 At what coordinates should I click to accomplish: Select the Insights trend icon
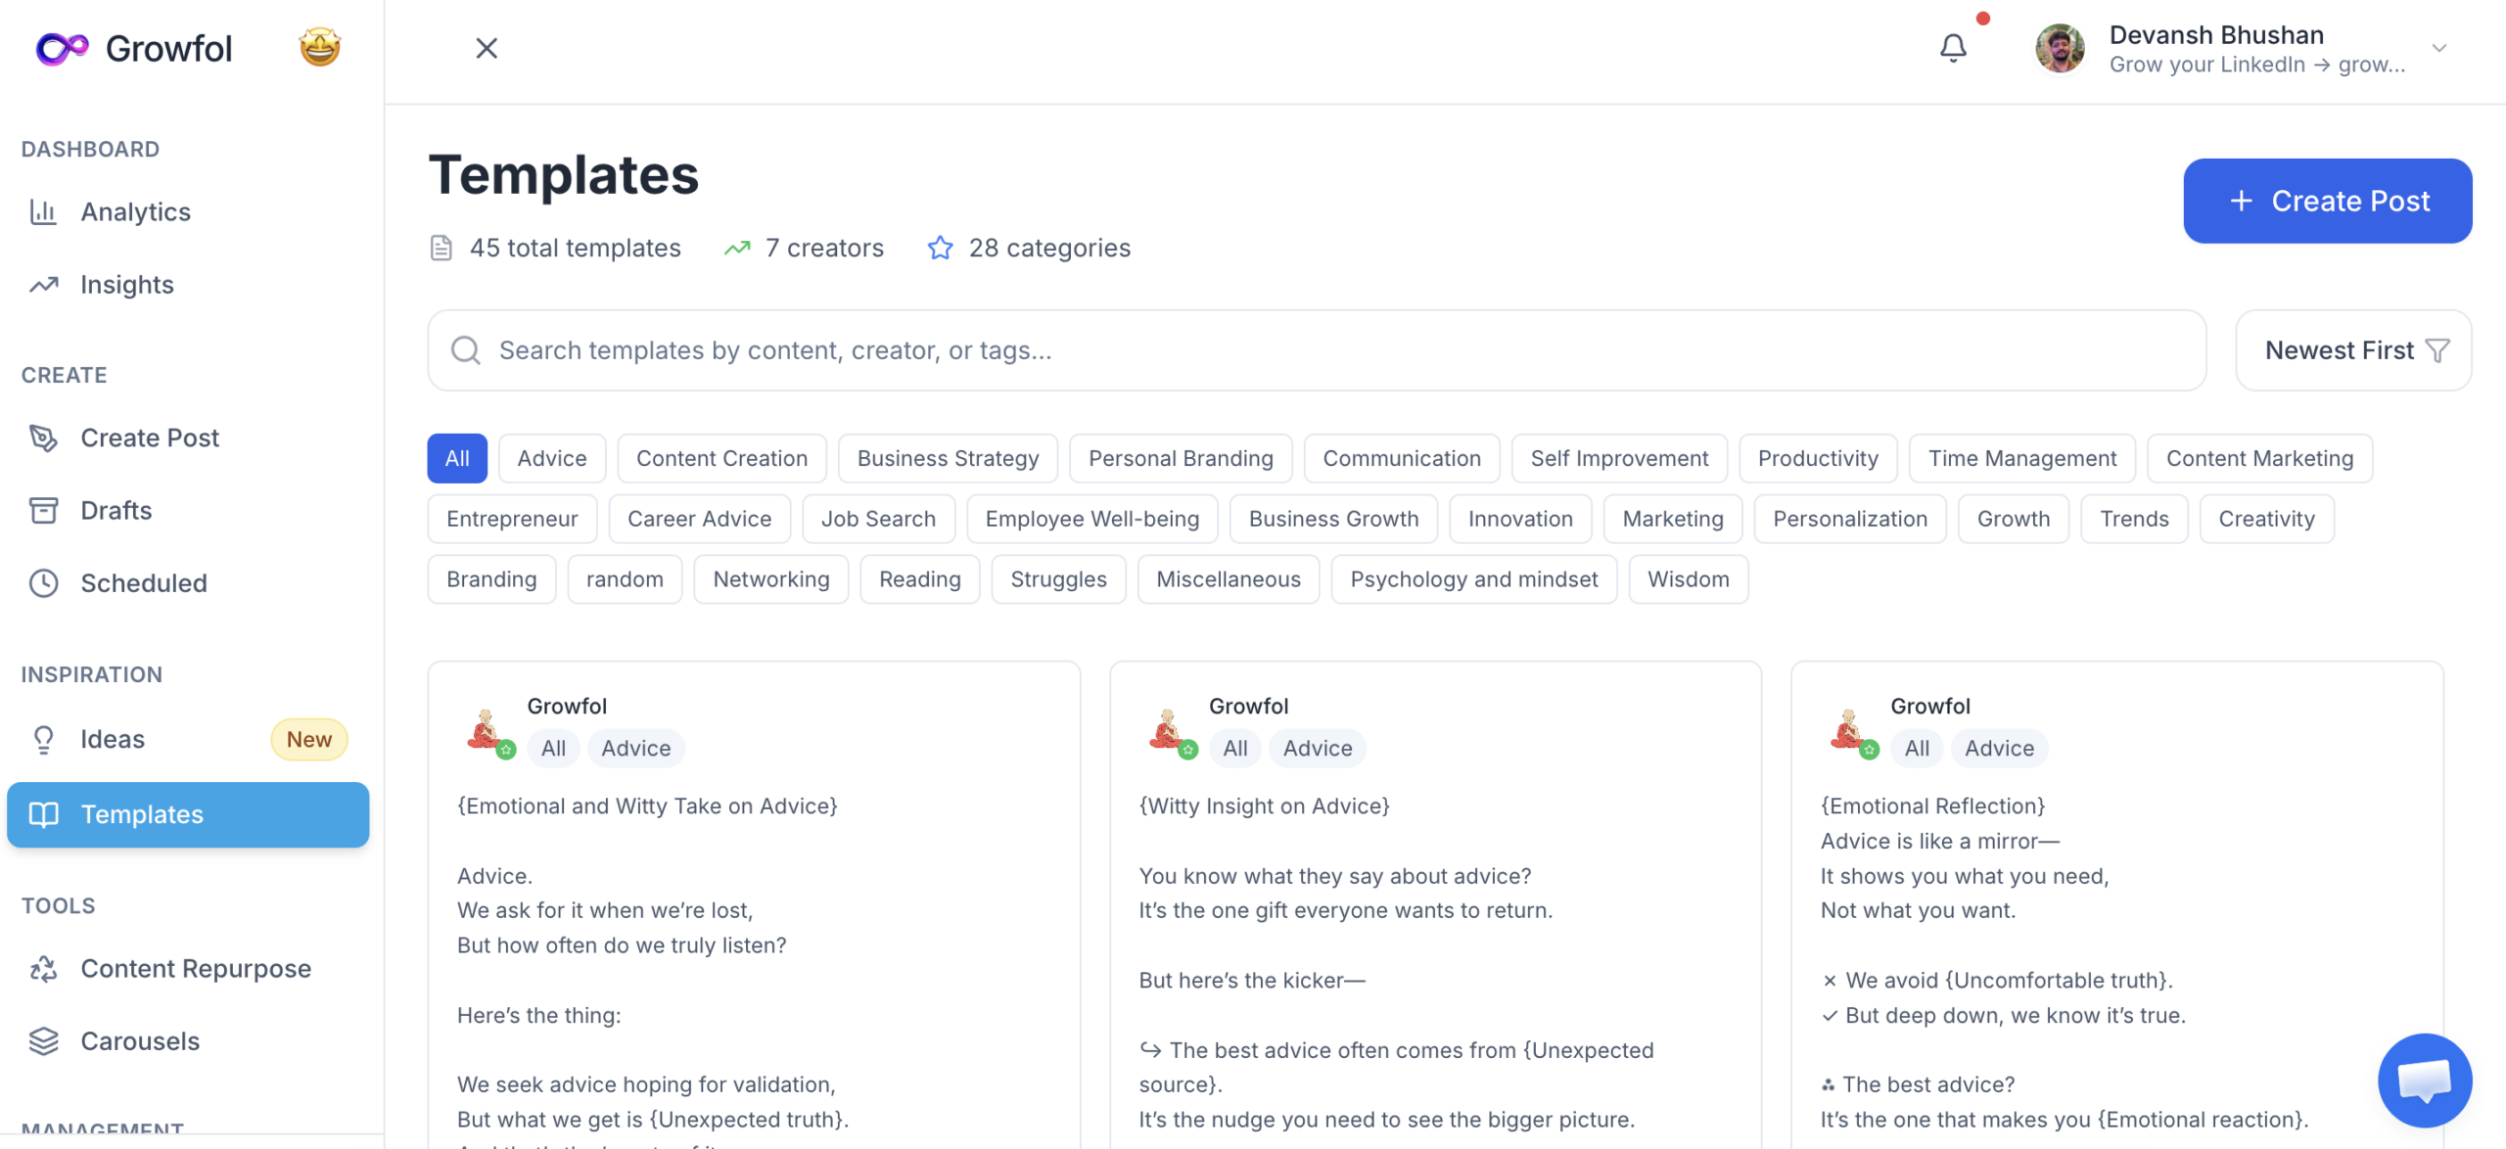click(45, 284)
